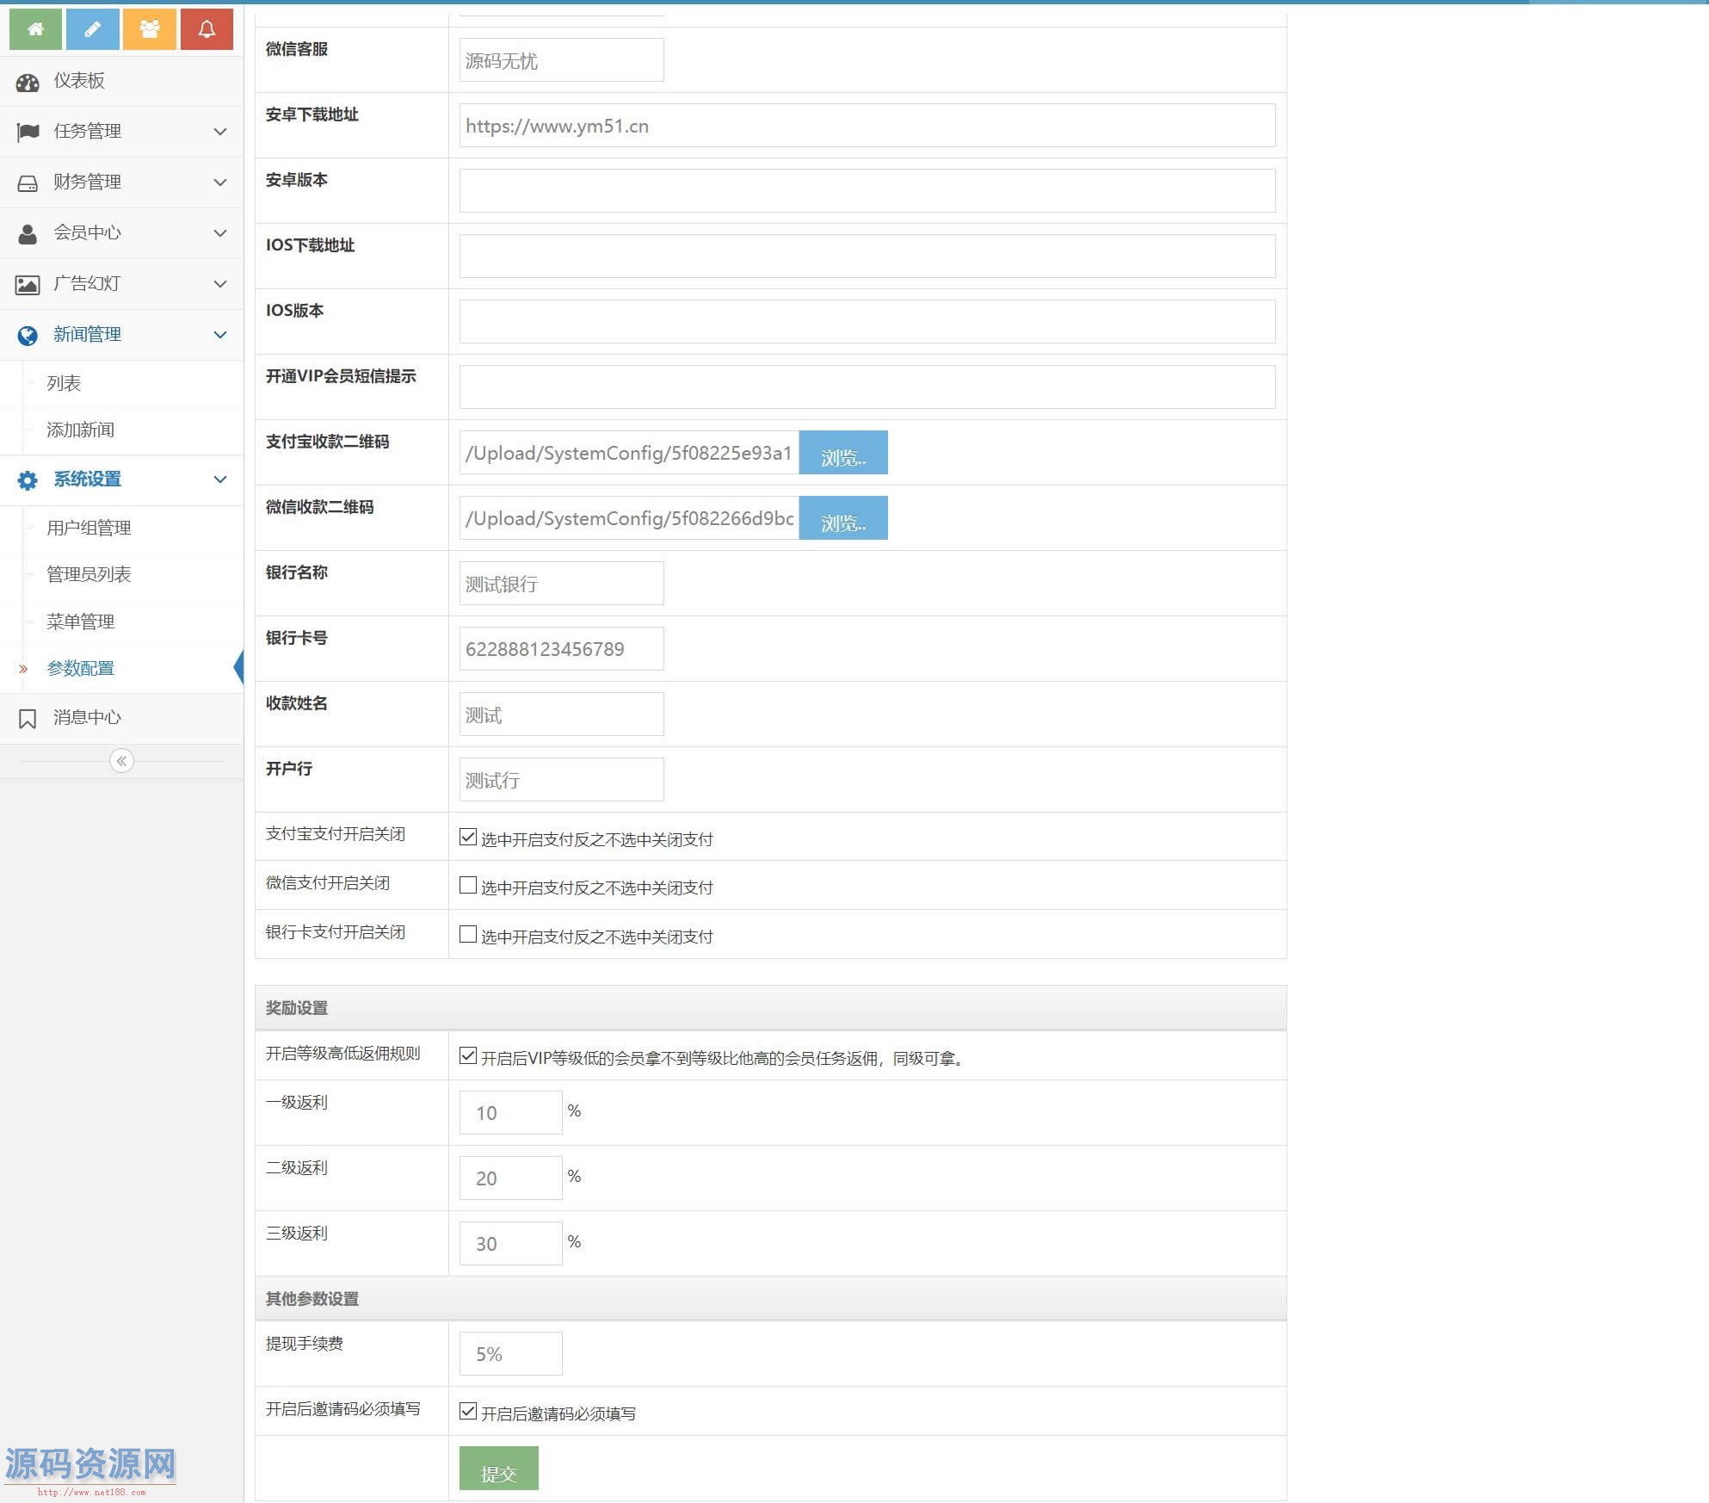Click the red bell notification icon
1709x1503 pixels.
[207, 29]
